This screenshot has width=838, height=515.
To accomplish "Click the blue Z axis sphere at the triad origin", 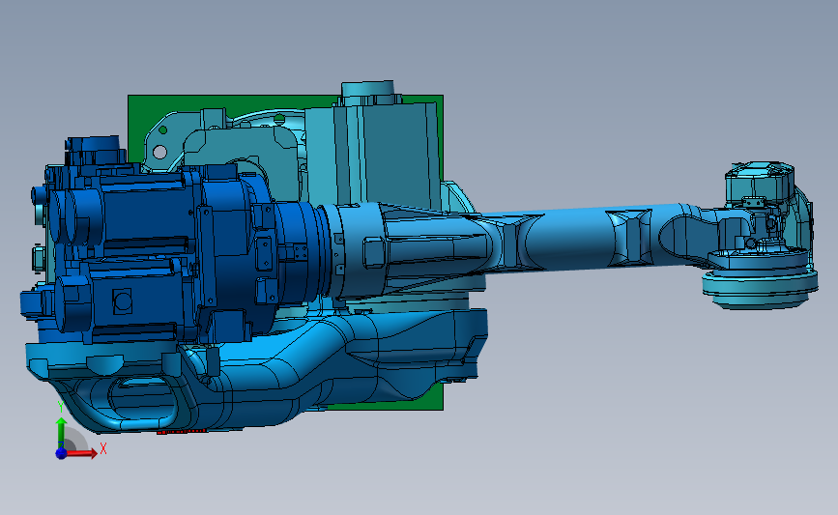I will [x=61, y=453].
